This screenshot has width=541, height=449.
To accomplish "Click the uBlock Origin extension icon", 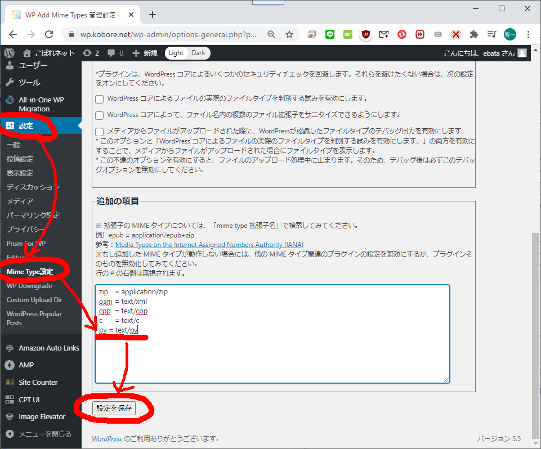I will (366, 34).
